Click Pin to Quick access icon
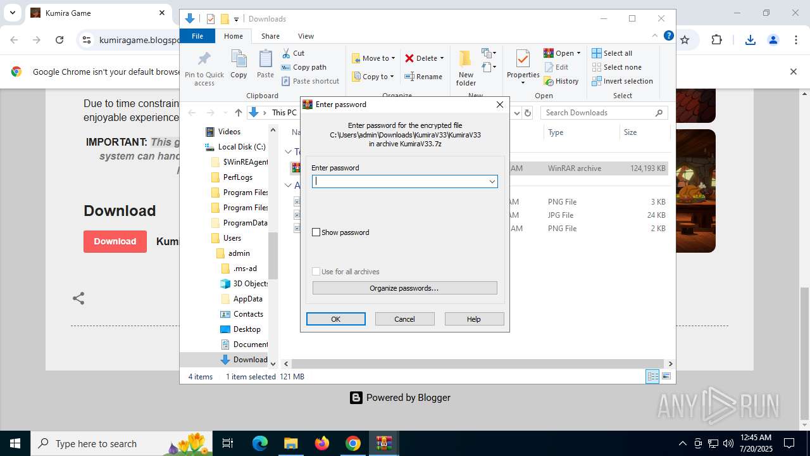The image size is (810, 456). click(204, 68)
